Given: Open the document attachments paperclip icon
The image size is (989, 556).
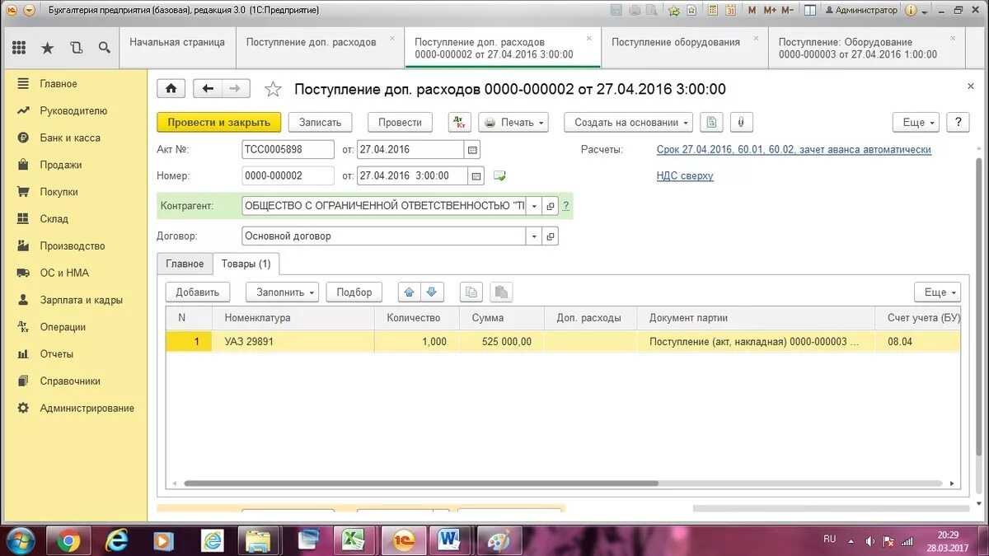Looking at the screenshot, I should point(740,122).
